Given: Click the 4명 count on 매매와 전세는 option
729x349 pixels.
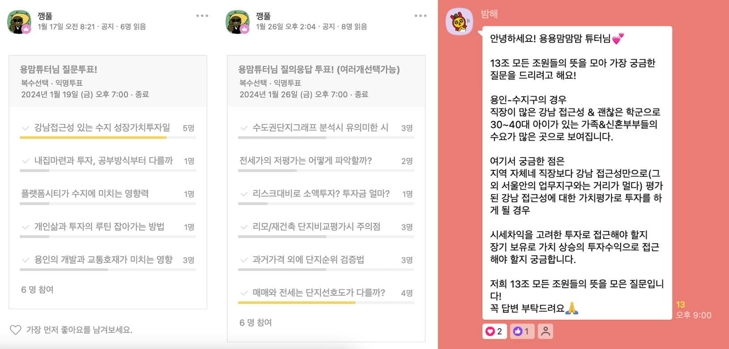Looking at the screenshot, I should pos(406,293).
